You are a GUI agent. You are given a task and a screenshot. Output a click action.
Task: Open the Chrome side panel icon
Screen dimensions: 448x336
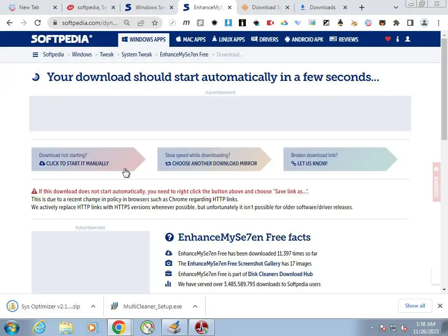pyautogui.click(x=410, y=23)
